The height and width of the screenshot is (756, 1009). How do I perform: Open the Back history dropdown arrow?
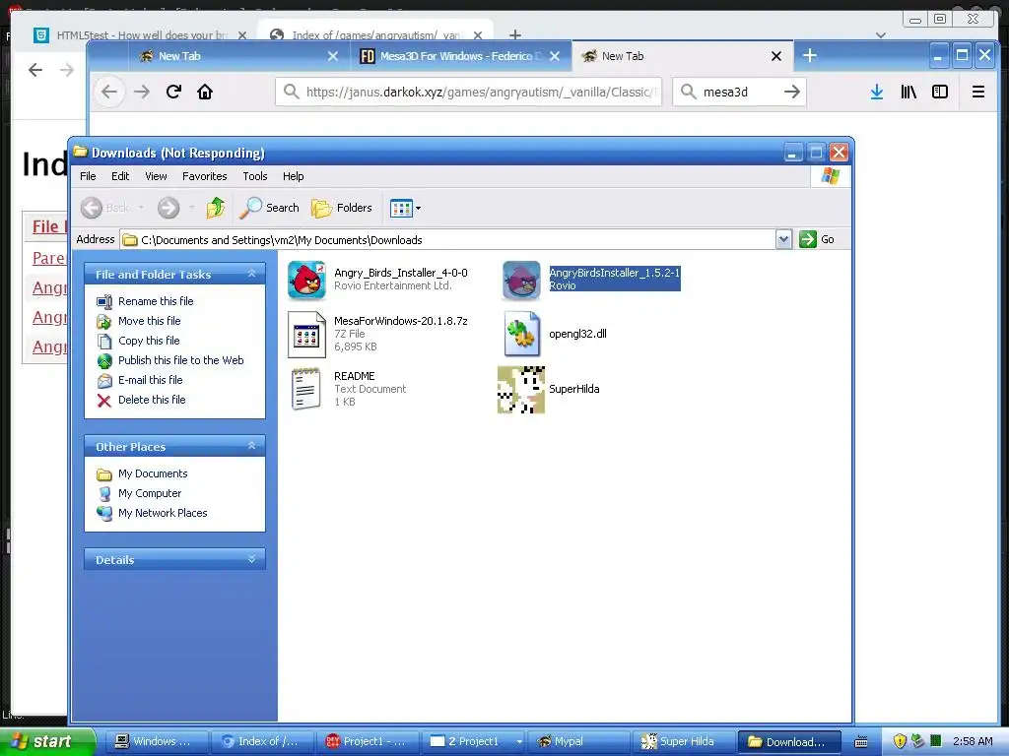(x=141, y=208)
